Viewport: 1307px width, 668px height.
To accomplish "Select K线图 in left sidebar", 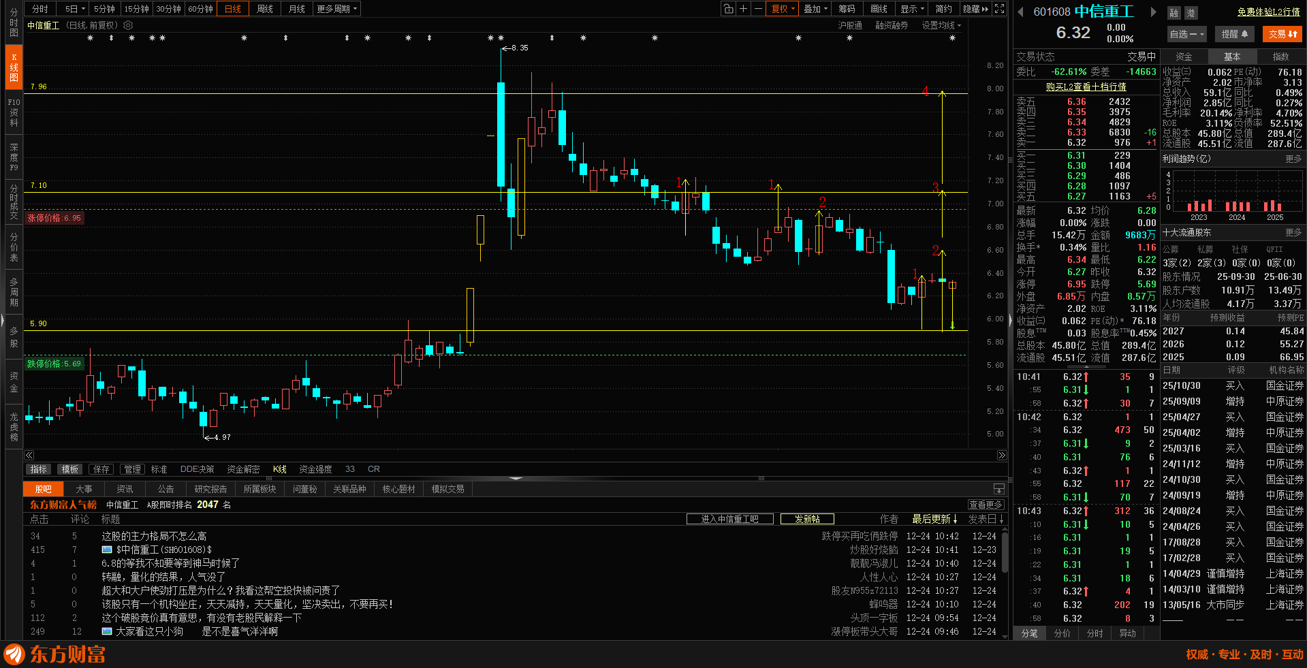I will coord(14,67).
